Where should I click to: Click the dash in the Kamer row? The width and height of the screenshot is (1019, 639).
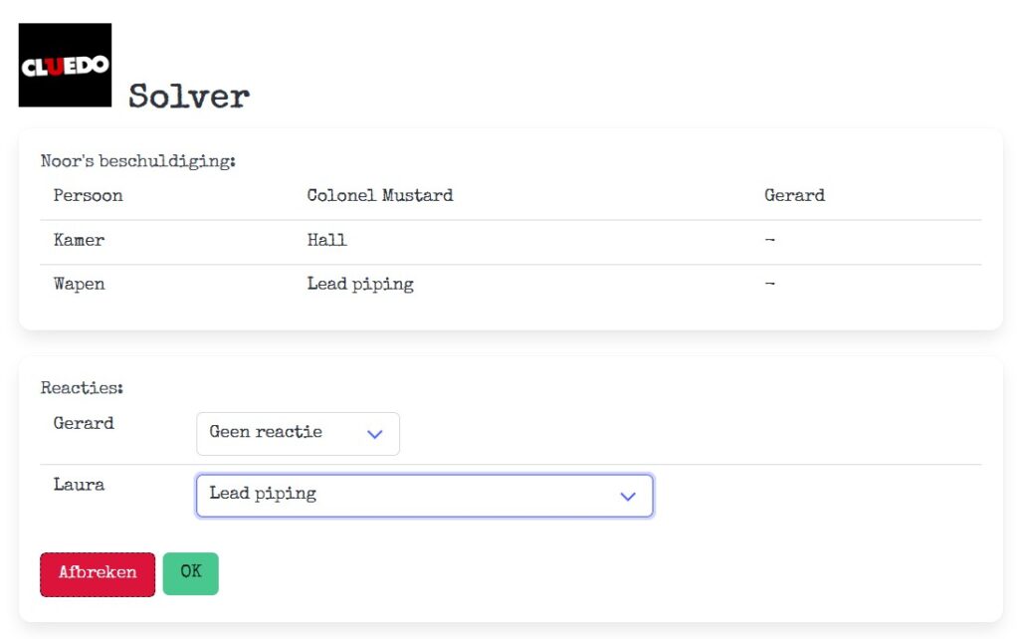coord(769,240)
